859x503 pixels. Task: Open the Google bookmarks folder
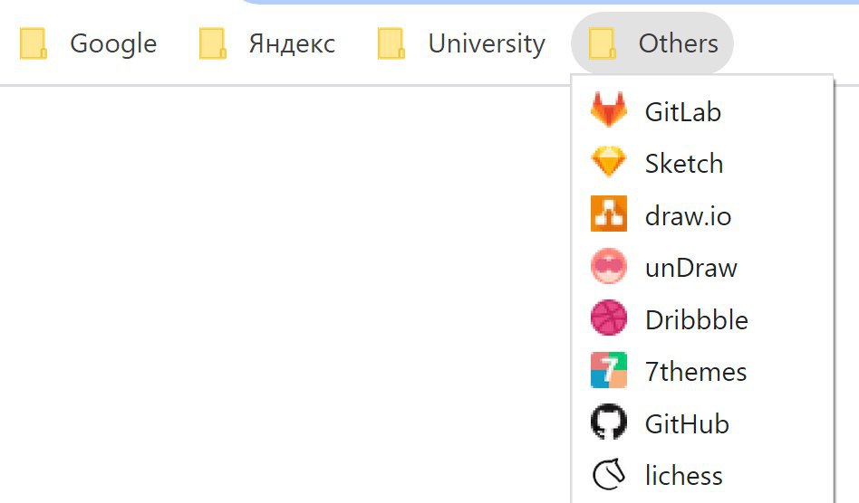click(x=88, y=43)
